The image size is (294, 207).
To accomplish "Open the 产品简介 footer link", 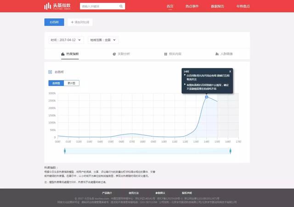I will pyautogui.click(x=107, y=193).
